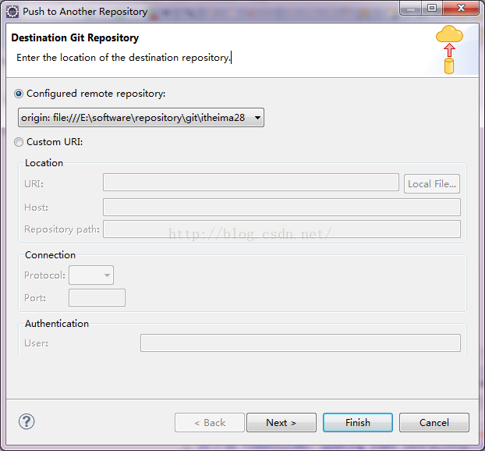Viewport: 485px width, 451px height.
Task: Click into the Host input field
Action: [281, 208]
